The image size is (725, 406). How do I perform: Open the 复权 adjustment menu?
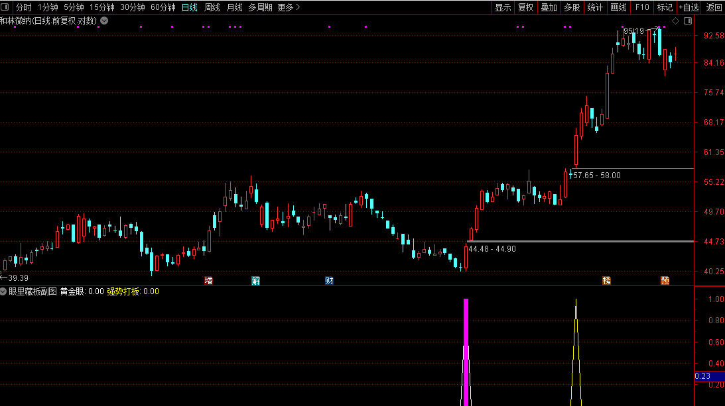click(x=526, y=7)
